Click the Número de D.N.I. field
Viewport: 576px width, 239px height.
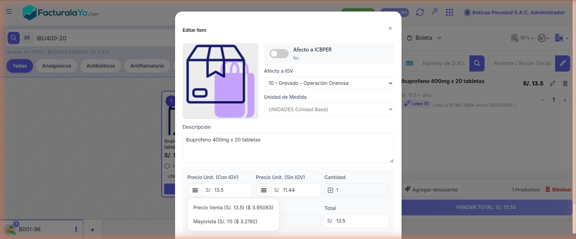(x=444, y=63)
